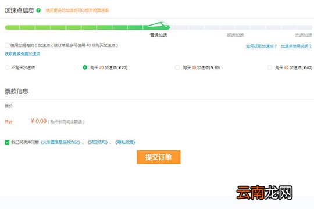Click the train icon on the acceleration bar

point(159,26)
